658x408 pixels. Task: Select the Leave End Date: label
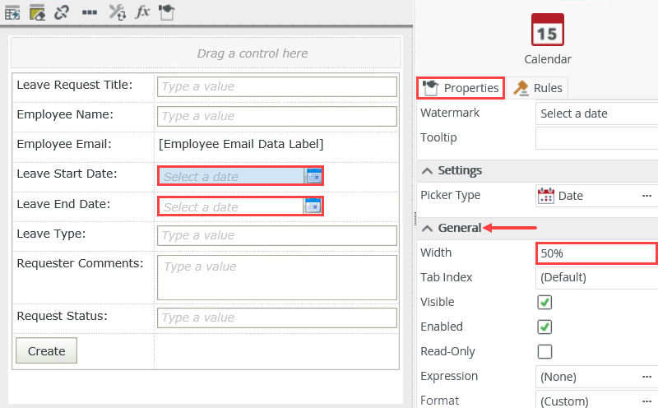click(63, 204)
